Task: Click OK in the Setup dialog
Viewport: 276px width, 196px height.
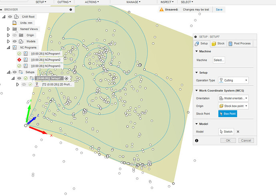Action: [228, 140]
